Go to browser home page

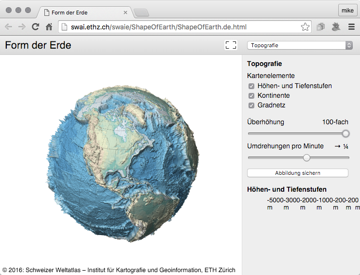point(49,27)
